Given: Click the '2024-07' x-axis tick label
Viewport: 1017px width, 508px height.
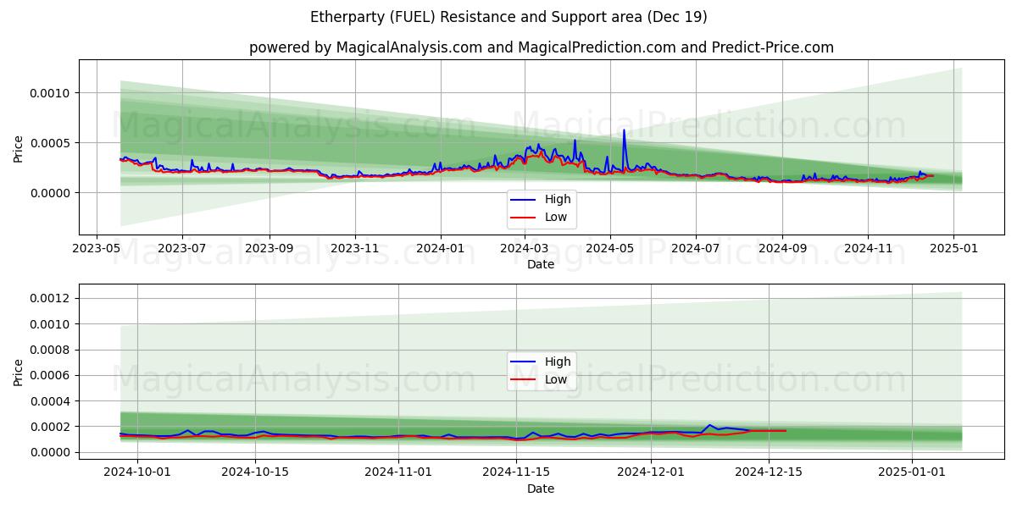Looking at the screenshot, I should (696, 249).
